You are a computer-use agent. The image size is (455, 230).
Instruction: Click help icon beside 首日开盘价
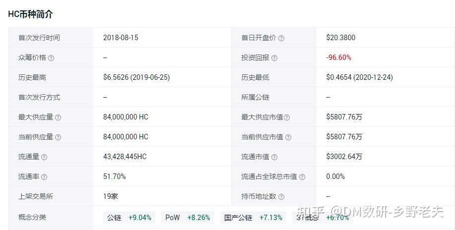pos(281,38)
